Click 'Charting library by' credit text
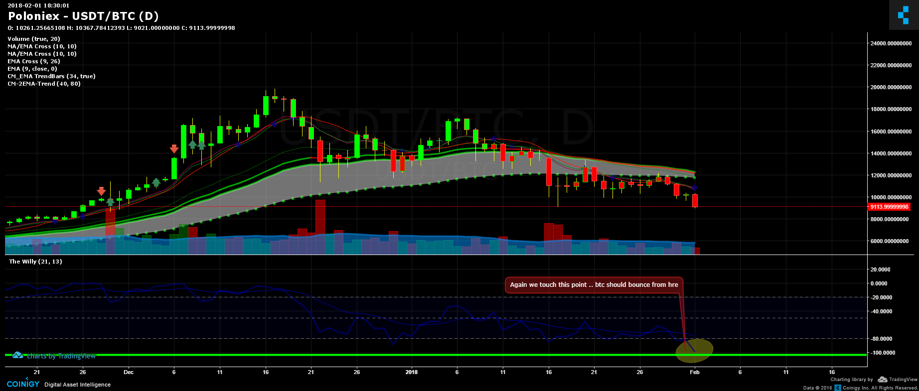This screenshot has width=919, height=391. pos(852,380)
